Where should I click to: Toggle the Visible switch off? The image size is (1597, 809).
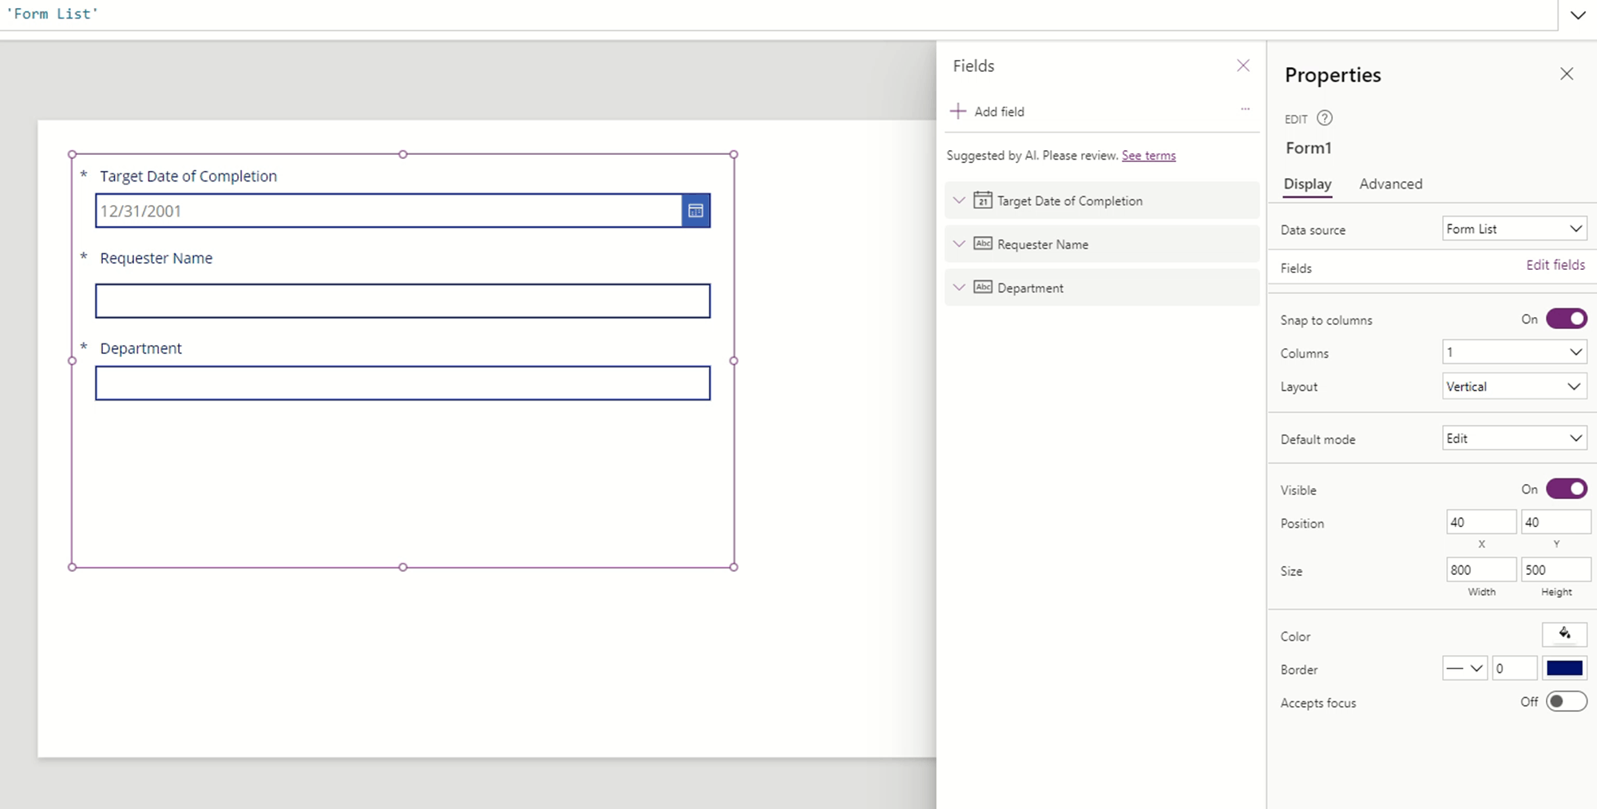1567,489
